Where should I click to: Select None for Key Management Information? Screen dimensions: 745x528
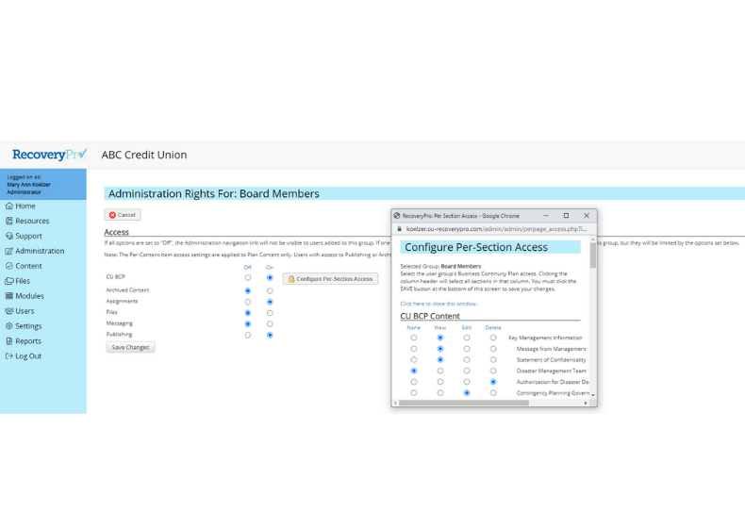coord(414,338)
